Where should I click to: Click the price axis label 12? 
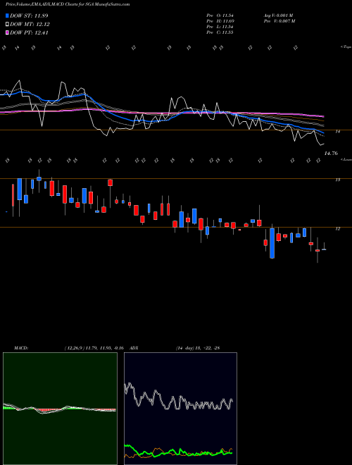pyautogui.click(x=337, y=229)
